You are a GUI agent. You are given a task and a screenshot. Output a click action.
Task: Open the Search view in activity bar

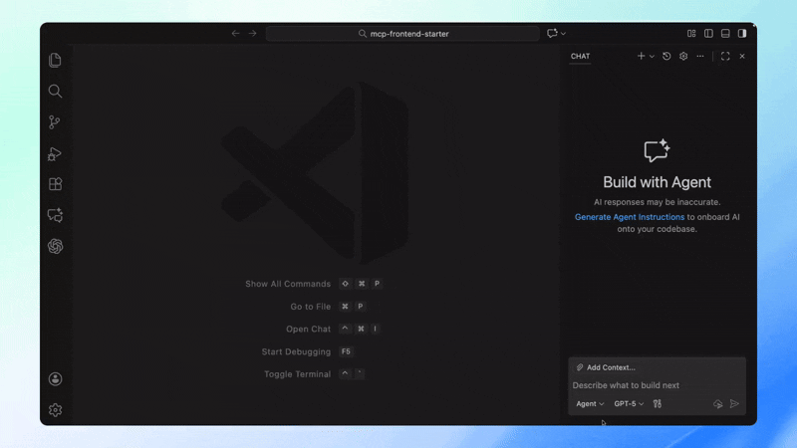point(55,91)
